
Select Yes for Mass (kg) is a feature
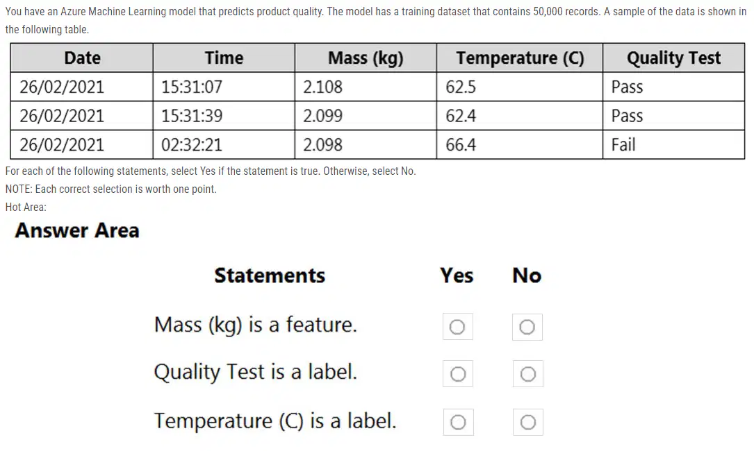coord(457,327)
